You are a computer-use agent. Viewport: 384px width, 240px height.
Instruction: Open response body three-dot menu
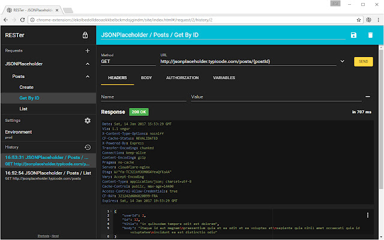tap(367, 215)
